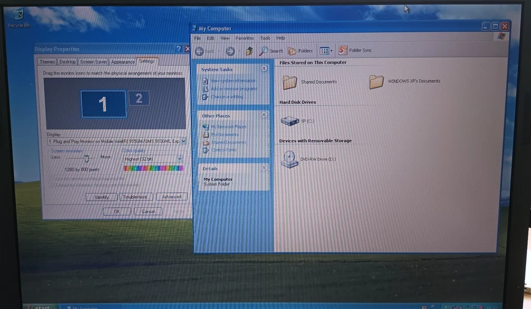Go up one folder level
Image resolution: width=531 pixels, height=309 pixels.
click(249, 51)
